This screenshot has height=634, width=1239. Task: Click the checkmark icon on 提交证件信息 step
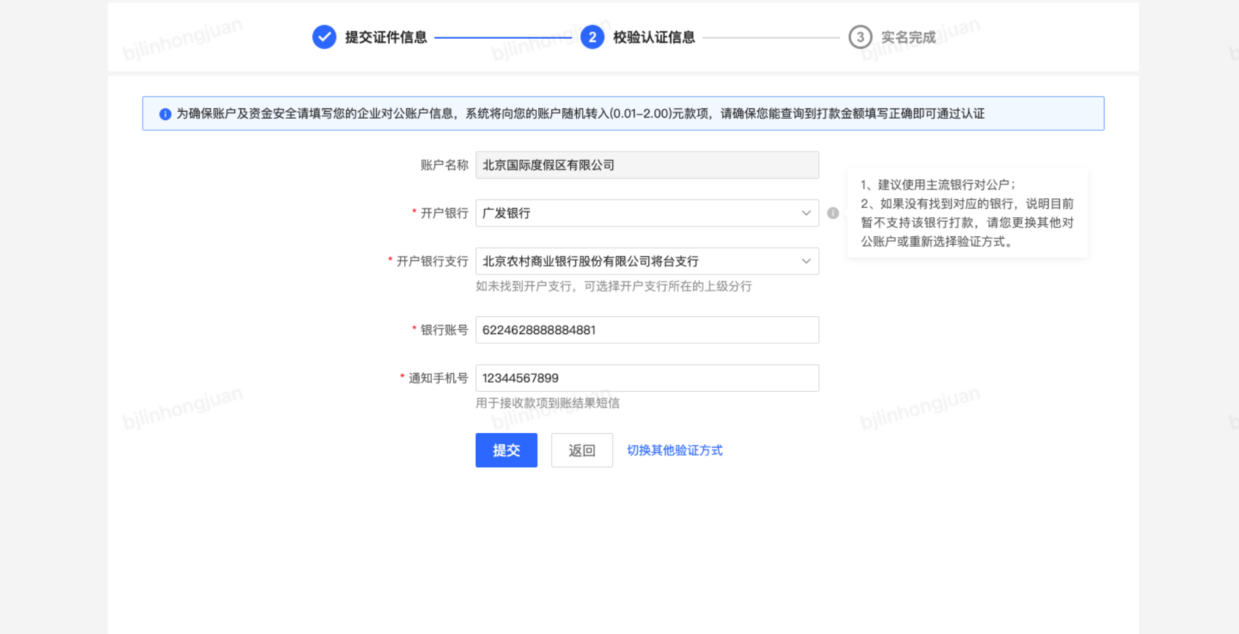point(323,37)
